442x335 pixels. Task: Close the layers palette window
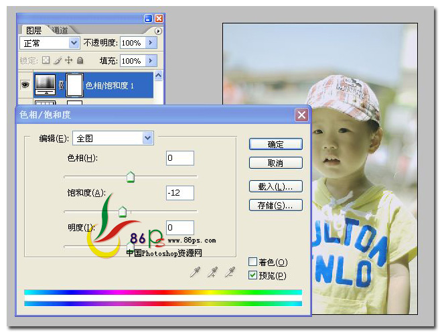point(159,19)
